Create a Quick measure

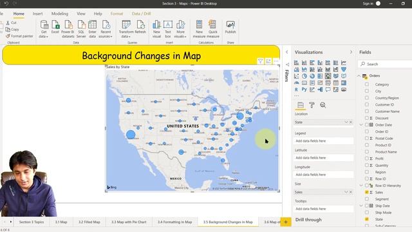213,29
